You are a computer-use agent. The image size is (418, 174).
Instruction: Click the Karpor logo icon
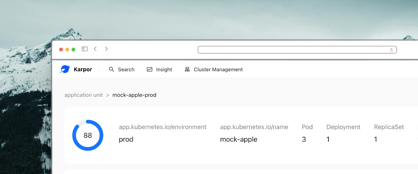pos(65,69)
